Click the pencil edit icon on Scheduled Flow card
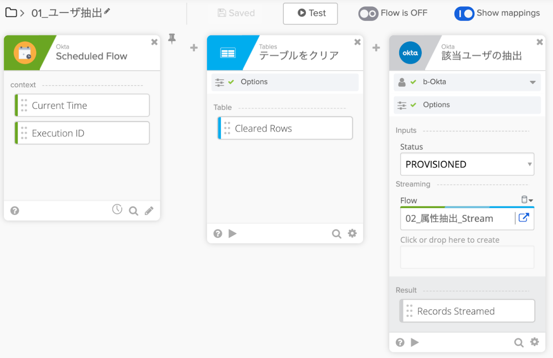The width and height of the screenshot is (553, 358). (149, 210)
